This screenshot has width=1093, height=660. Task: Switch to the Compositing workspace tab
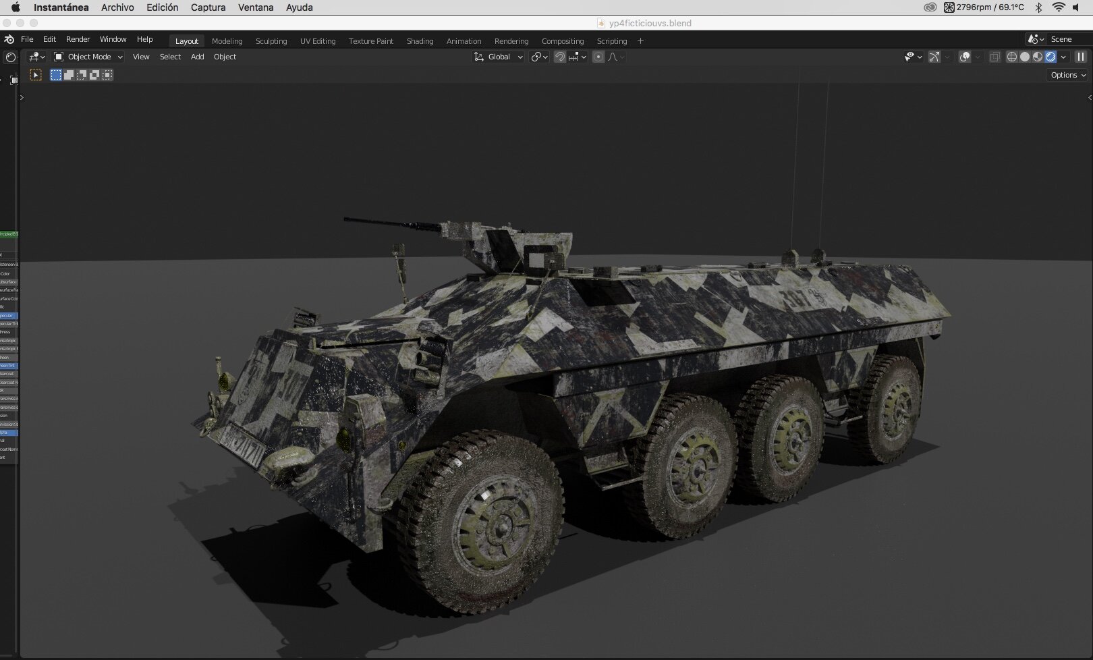tap(563, 41)
